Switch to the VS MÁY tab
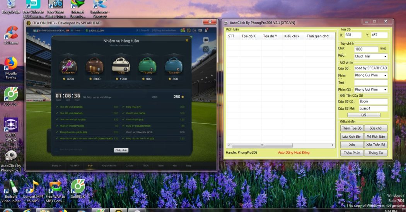Viewport: 406px width, 212px height. (x=75, y=165)
